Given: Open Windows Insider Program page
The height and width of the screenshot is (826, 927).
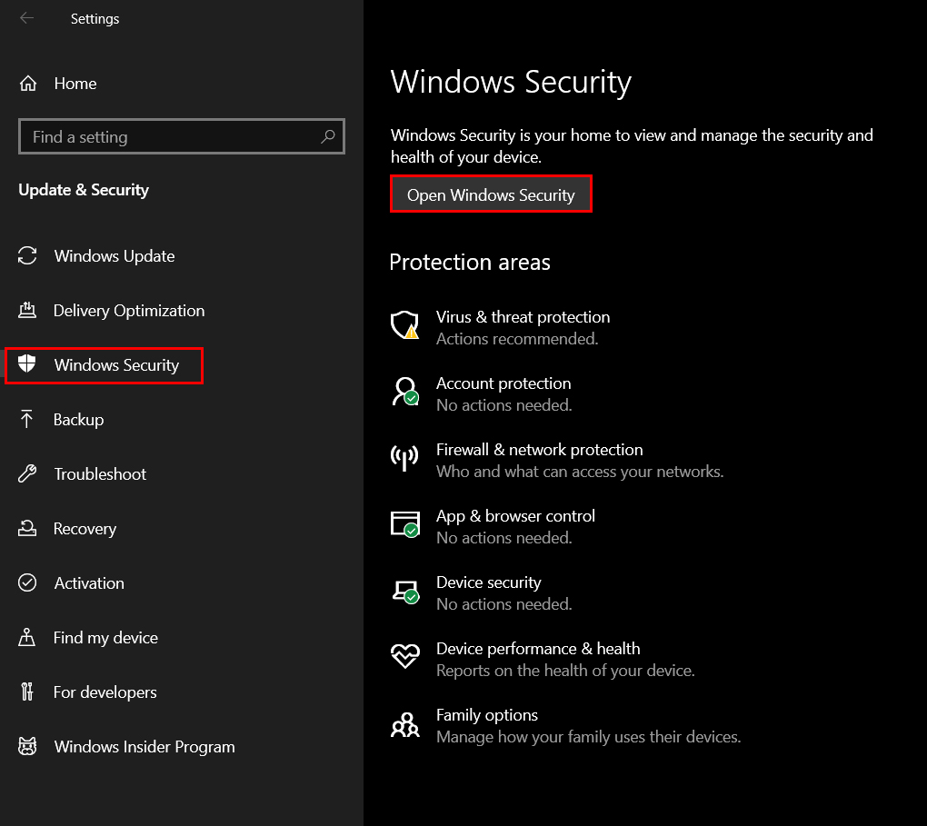Looking at the screenshot, I should (x=145, y=746).
